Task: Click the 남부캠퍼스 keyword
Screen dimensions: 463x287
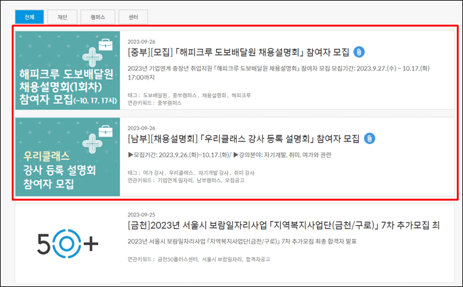Action: click(x=209, y=180)
